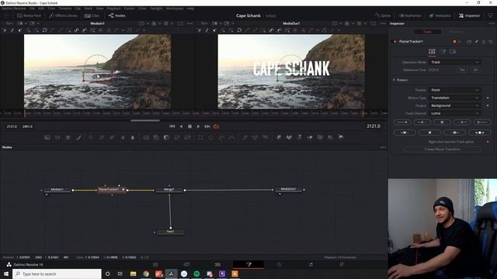This screenshot has height=279, width=497.
Task: Open File Explorer from the taskbar
Action: click(x=133, y=274)
